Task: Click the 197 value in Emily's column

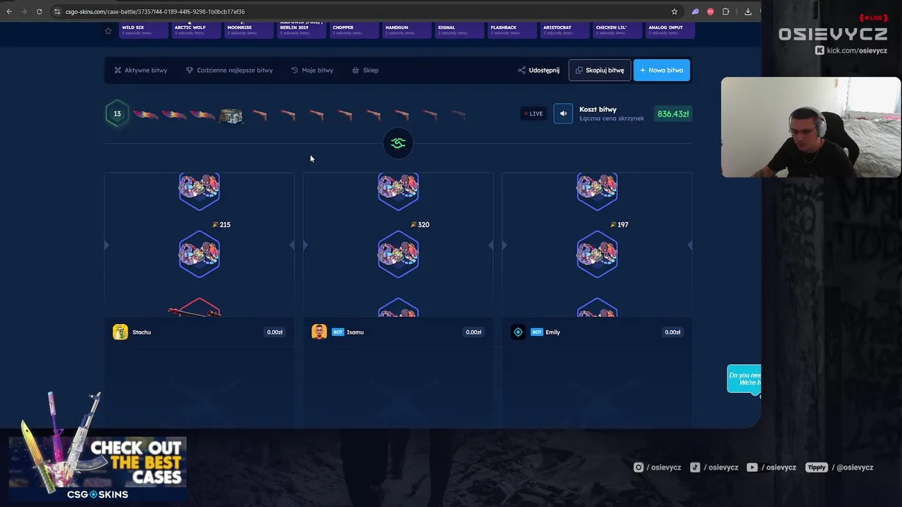Action: (x=622, y=225)
